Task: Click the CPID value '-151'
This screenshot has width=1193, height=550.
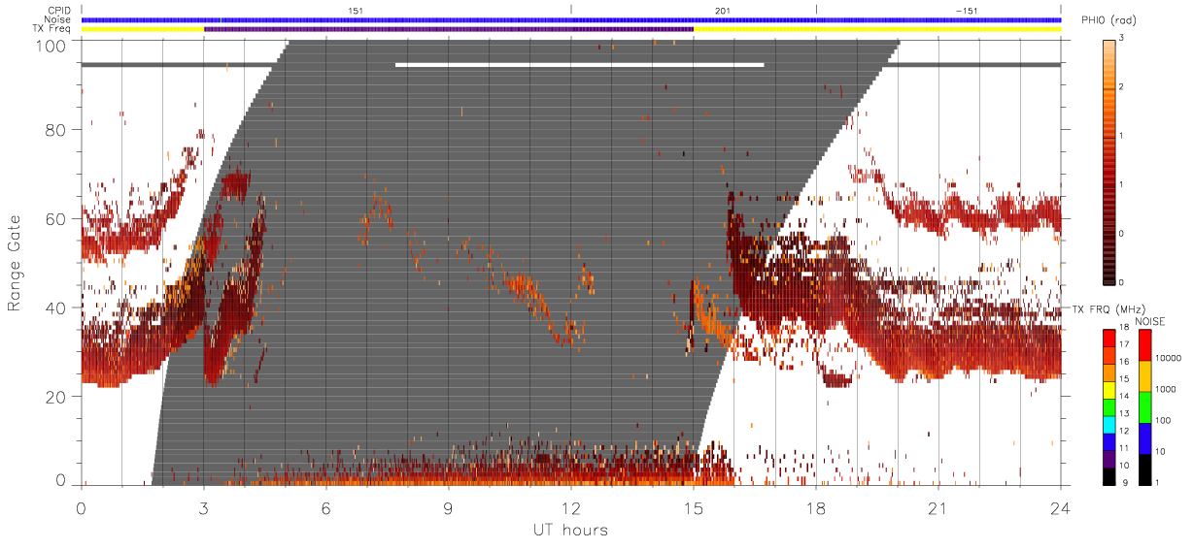Action: point(967,10)
